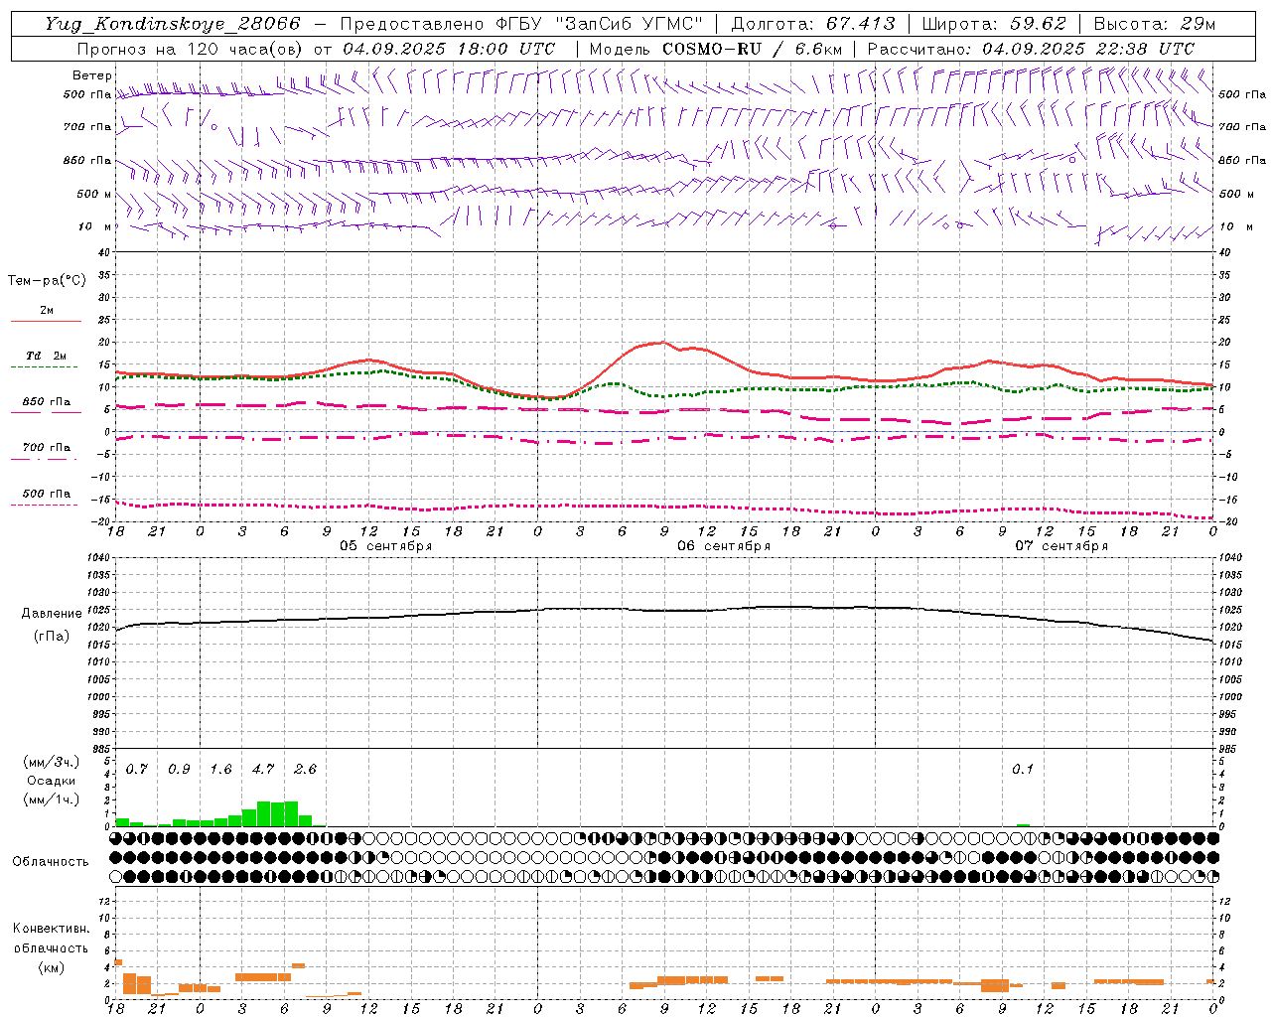Click the 07 сентября date label
Image resolution: width=1271 pixels, height=1017 pixels.
point(1061,546)
